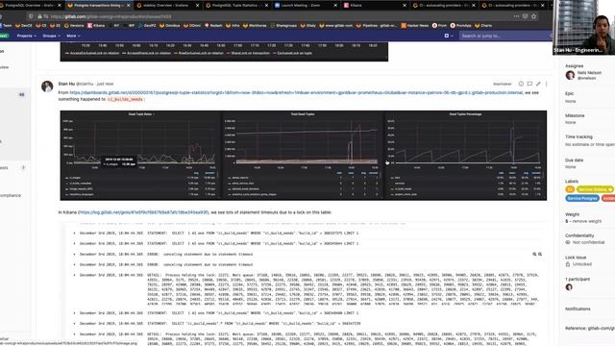
Task: Open the Prom bookmark
Action: [x=439, y=26]
